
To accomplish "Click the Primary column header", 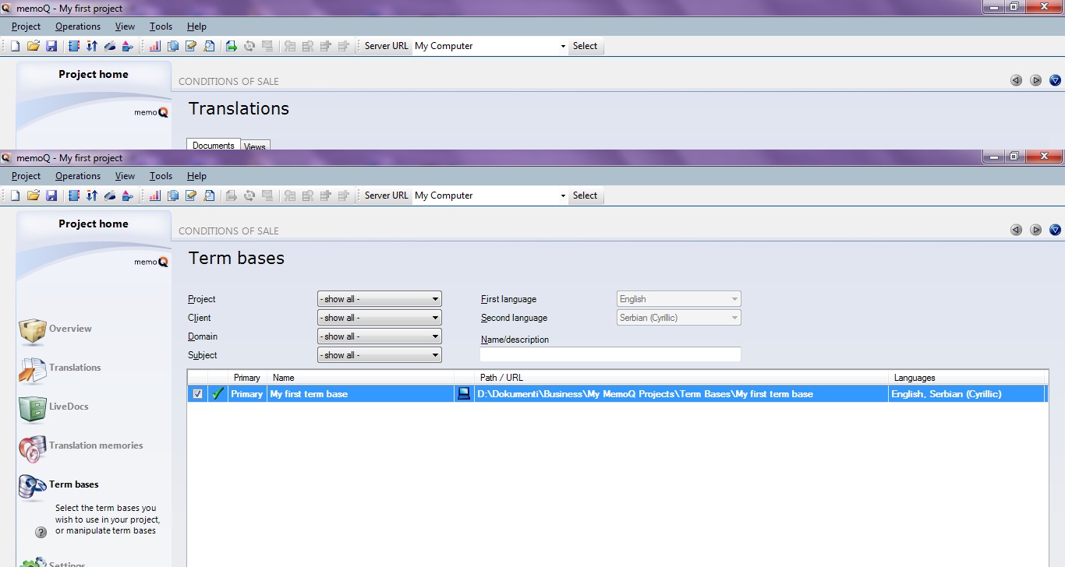I will [247, 378].
